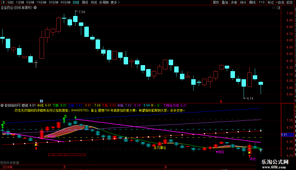Viewport: 296px width, 170px height.
Task: Click the 返回 back button
Action: pos(289,2)
